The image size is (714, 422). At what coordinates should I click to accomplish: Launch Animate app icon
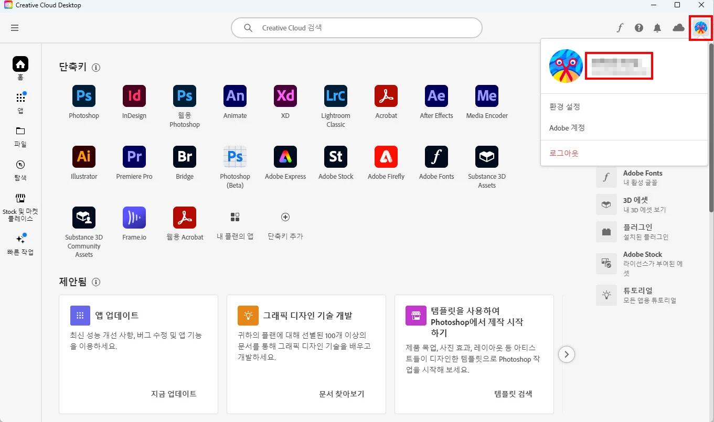point(235,96)
